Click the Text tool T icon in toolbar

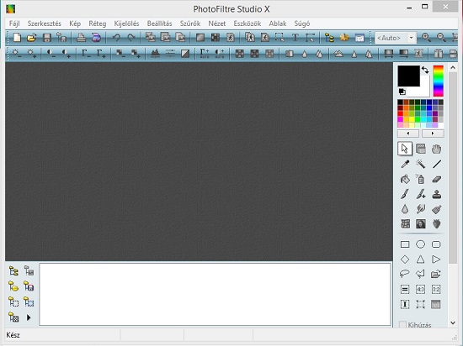(295, 38)
